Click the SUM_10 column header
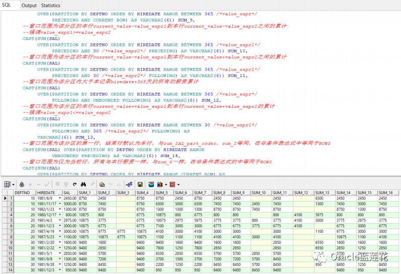The height and width of the screenshot is (274, 401). pos(261,193)
